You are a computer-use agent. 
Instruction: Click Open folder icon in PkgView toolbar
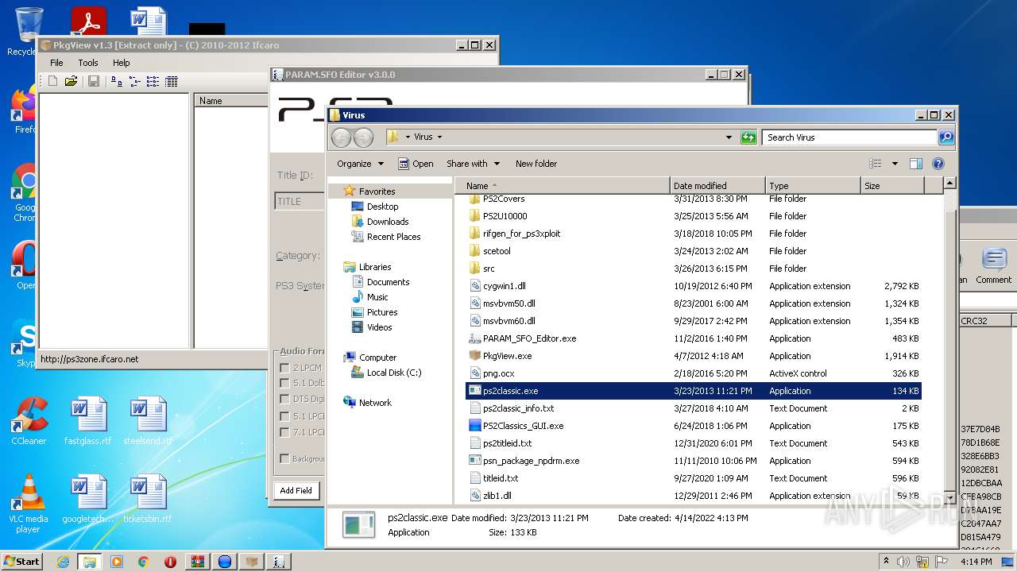coord(72,81)
